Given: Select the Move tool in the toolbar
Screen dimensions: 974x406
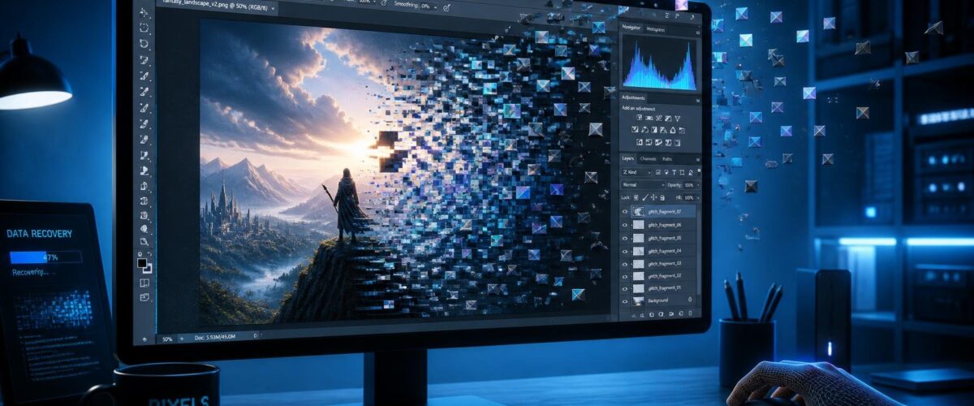Looking at the screenshot, I should 143,12.
